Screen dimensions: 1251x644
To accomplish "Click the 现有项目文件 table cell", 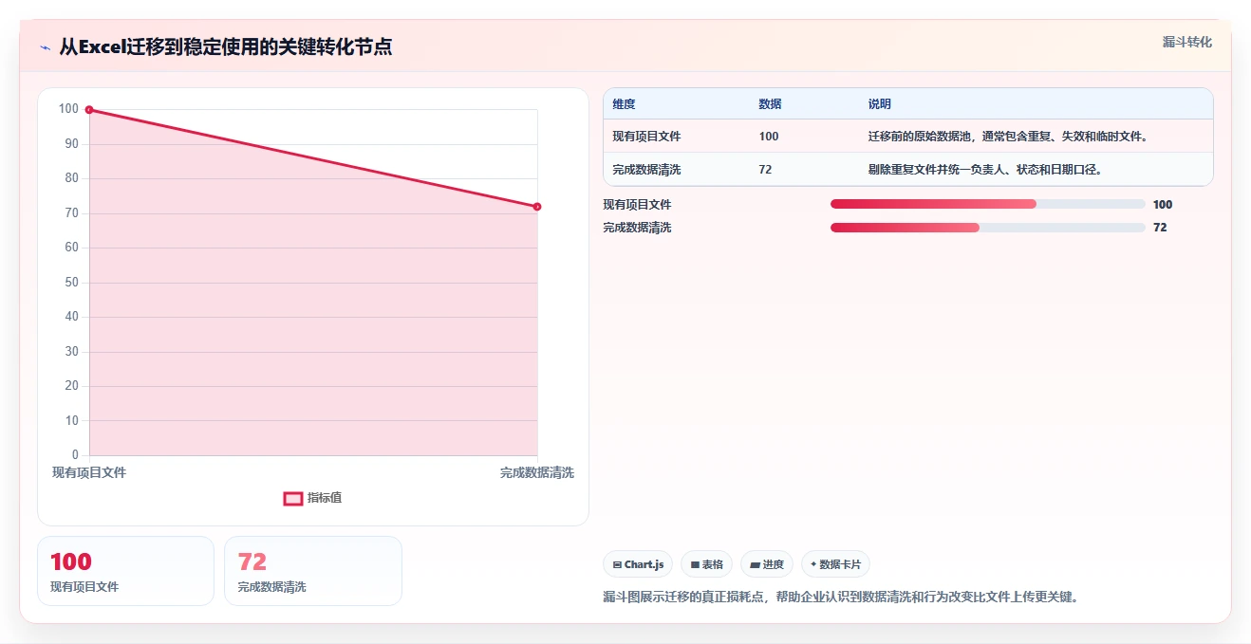I will click(x=646, y=137).
